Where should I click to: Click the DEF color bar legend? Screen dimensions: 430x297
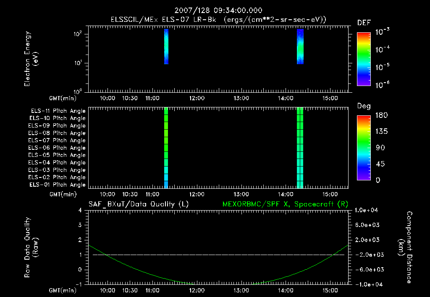(x=364, y=59)
